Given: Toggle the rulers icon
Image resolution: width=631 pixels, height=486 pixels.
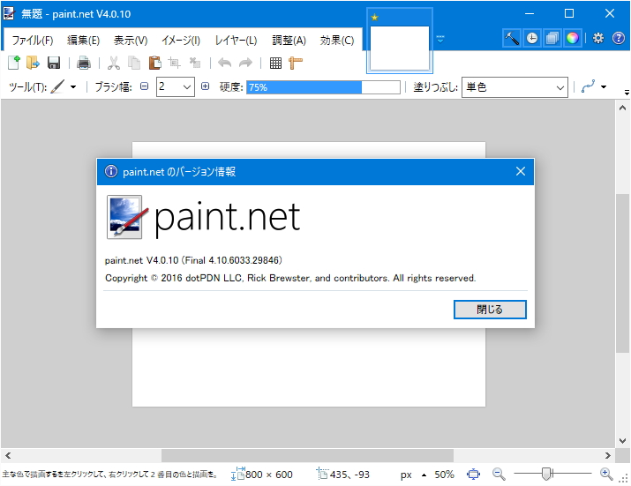Looking at the screenshot, I should pyautogui.click(x=296, y=64).
